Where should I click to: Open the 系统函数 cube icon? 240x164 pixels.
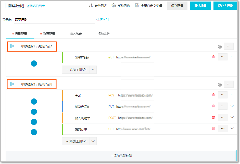[113, 6]
